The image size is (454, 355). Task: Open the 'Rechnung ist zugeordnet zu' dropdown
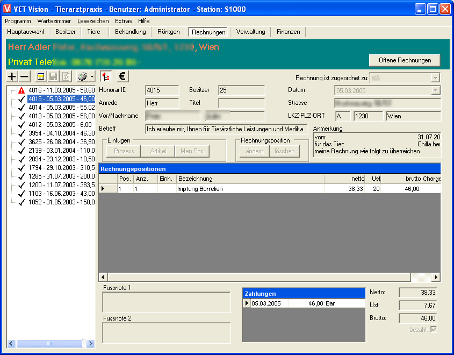(x=435, y=78)
